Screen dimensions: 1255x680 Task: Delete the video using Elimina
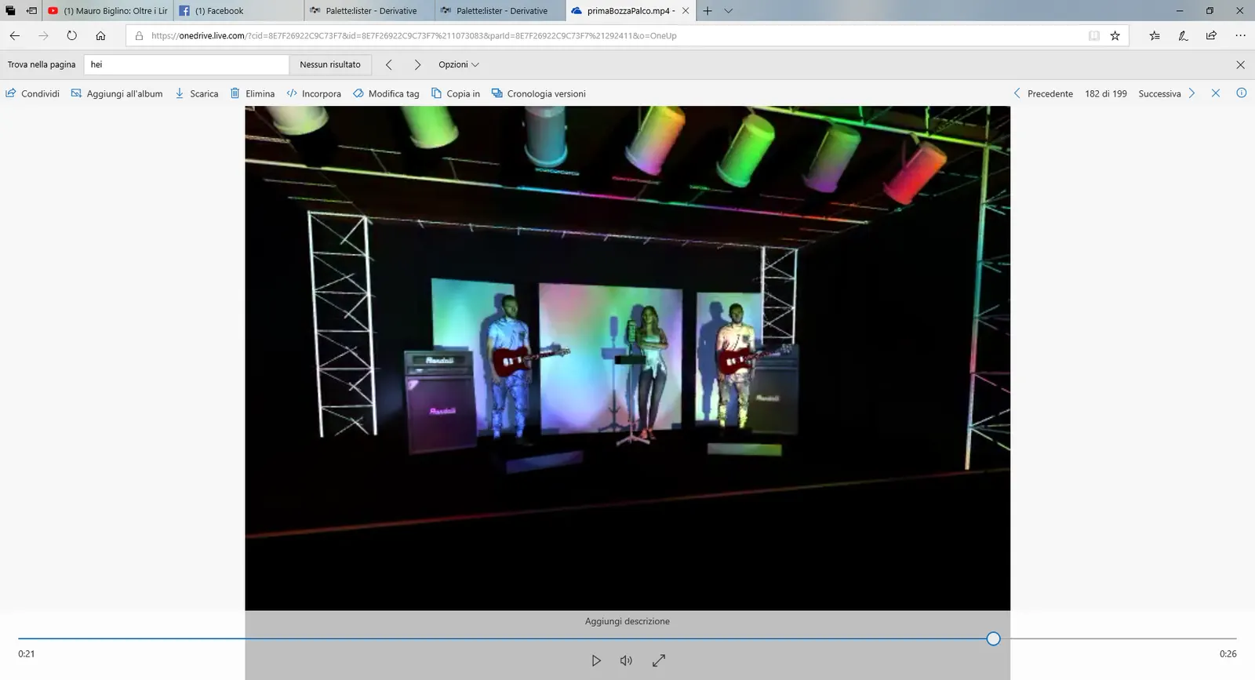[253, 93]
